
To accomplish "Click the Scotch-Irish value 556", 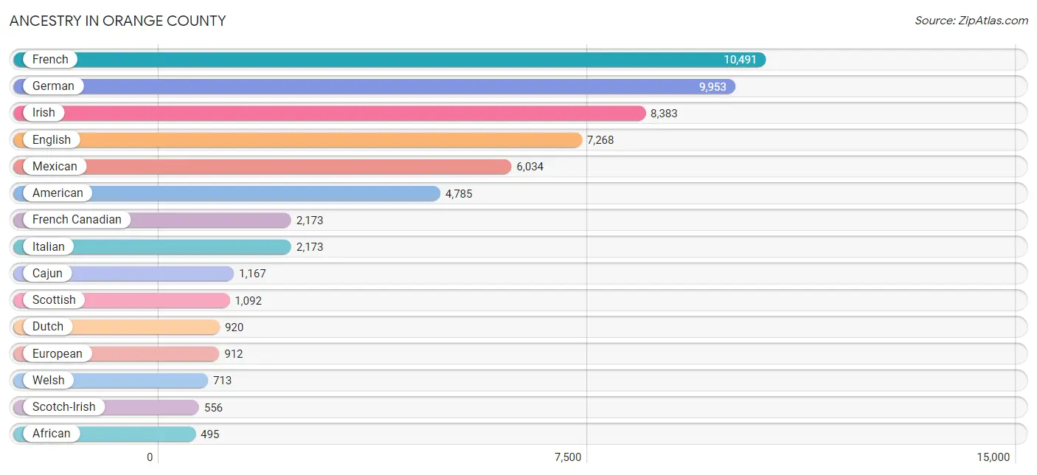I will pos(213,408).
